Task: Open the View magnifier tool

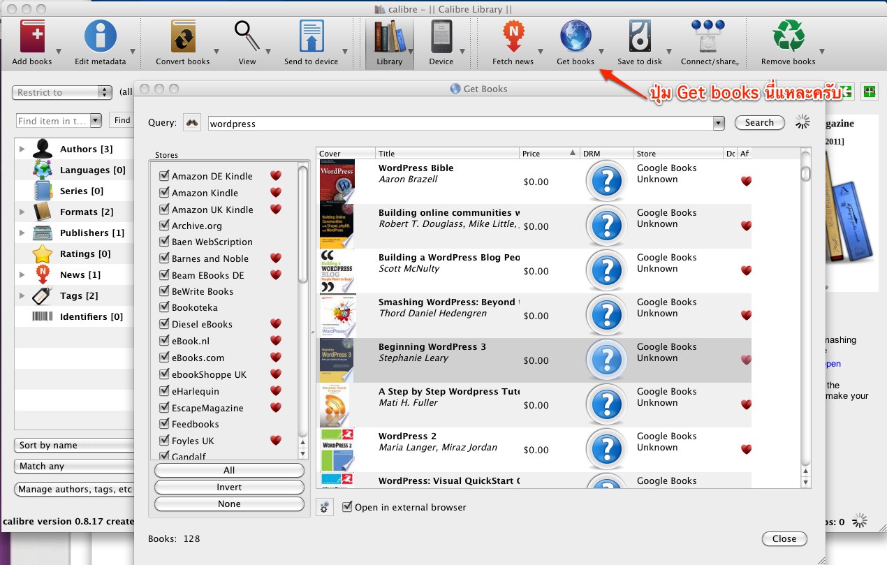Action: [x=247, y=37]
